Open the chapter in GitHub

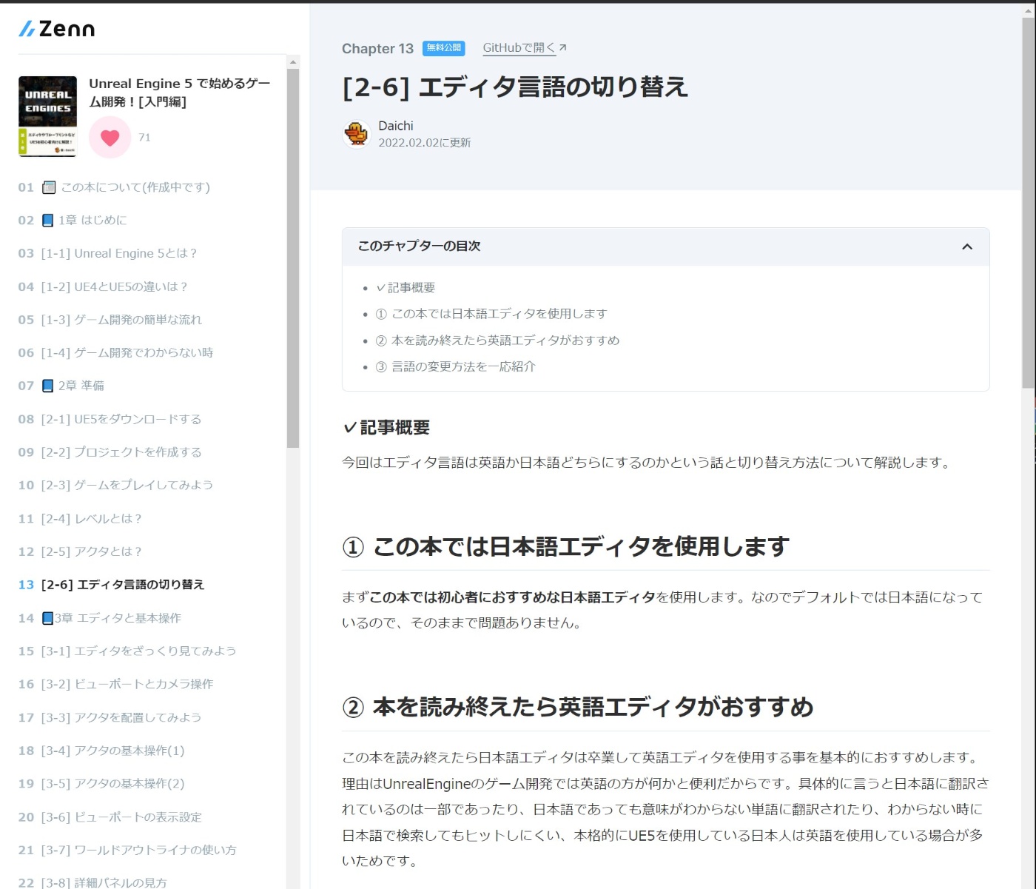(525, 47)
